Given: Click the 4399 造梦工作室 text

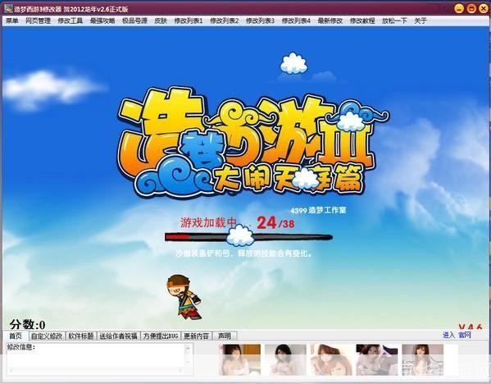Looking at the screenshot, I should coord(318,210).
